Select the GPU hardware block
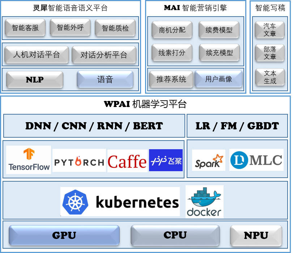The width and height of the screenshot is (293, 253). pyautogui.click(x=64, y=235)
